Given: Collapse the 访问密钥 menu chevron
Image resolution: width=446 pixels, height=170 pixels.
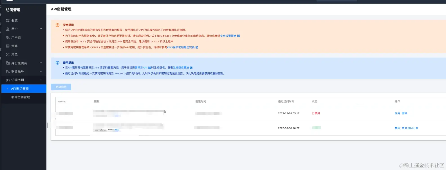Looking at the screenshot, I should pos(41,80).
